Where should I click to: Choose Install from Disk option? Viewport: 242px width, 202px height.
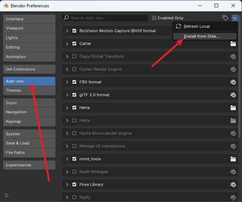pyautogui.click(x=205, y=36)
